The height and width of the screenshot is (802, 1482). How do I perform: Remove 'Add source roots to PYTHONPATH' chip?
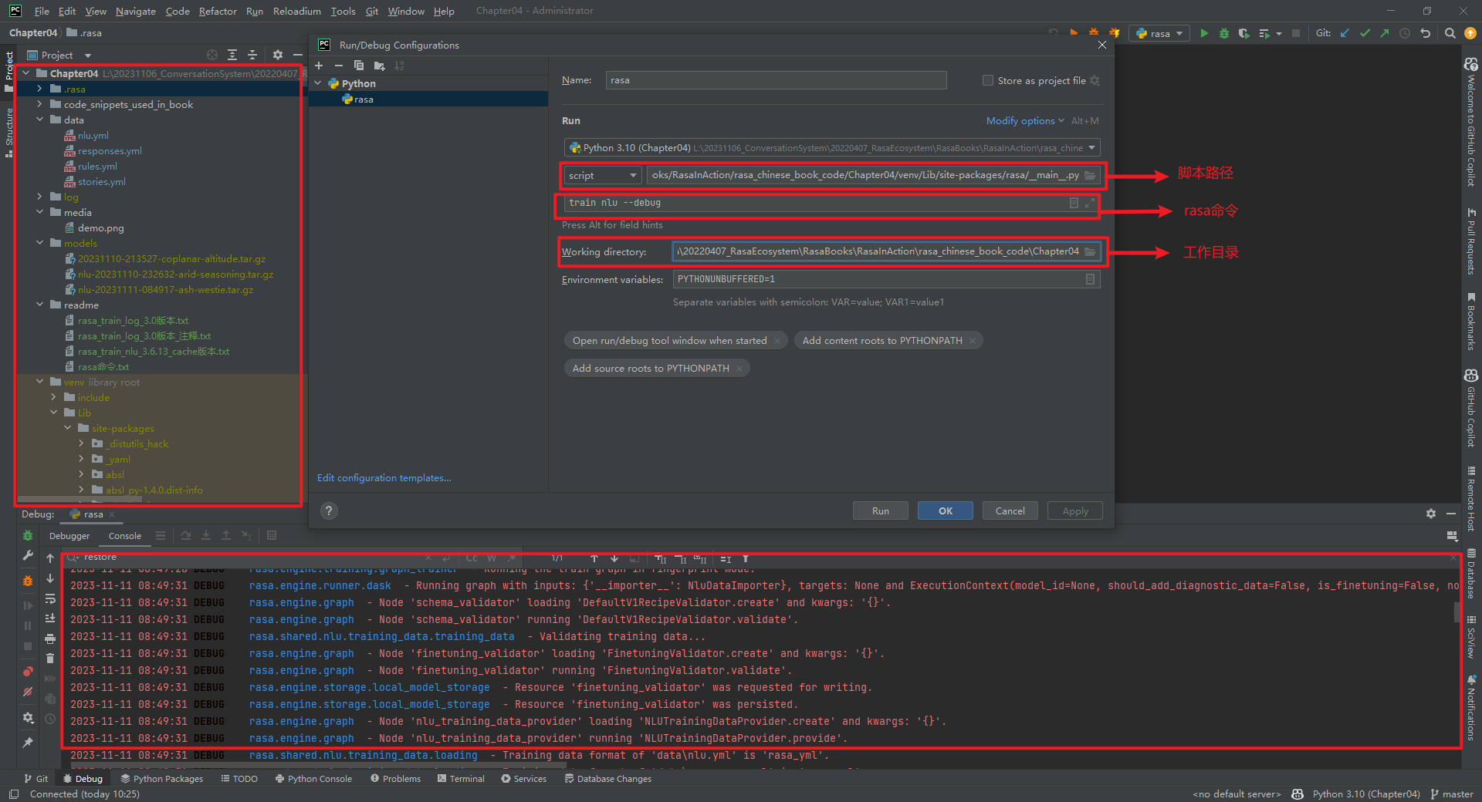click(x=739, y=369)
